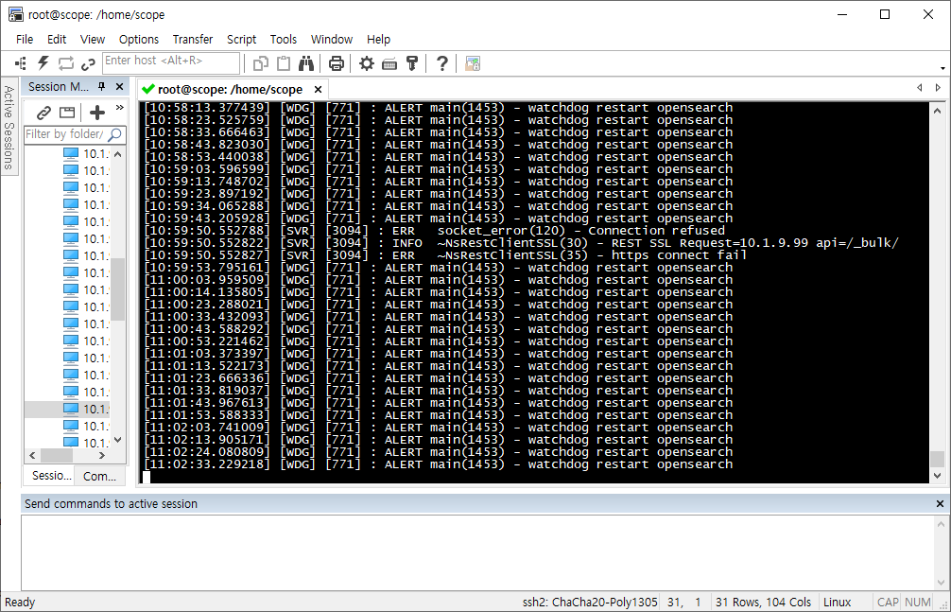This screenshot has width=951, height=612.
Task: Open the Script menu
Action: click(241, 39)
